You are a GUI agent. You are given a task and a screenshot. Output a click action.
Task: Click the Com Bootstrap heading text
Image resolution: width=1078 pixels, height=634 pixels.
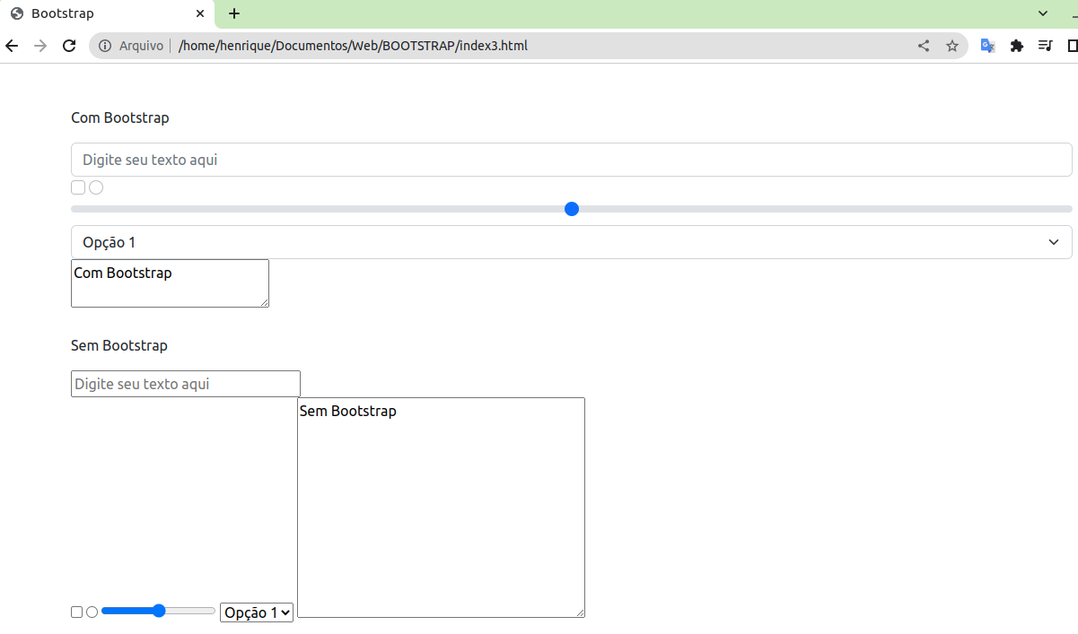(120, 117)
